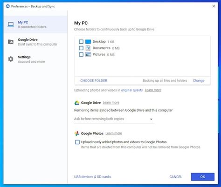Image resolution: width=221 pixels, height=187 pixels.
Task: Switch to the My PC section
Action: 36,24
